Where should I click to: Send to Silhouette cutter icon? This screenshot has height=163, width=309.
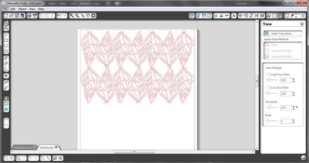click(x=35, y=15)
